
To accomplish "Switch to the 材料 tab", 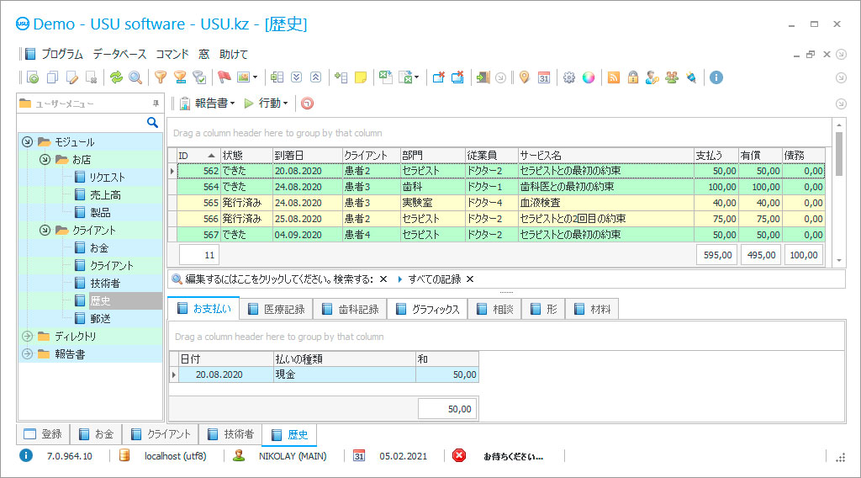I will [x=593, y=310].
